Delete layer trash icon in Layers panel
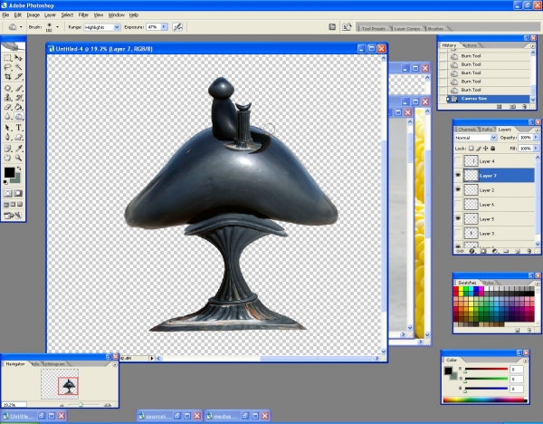543x424 pixels. (x=529, y=251)
